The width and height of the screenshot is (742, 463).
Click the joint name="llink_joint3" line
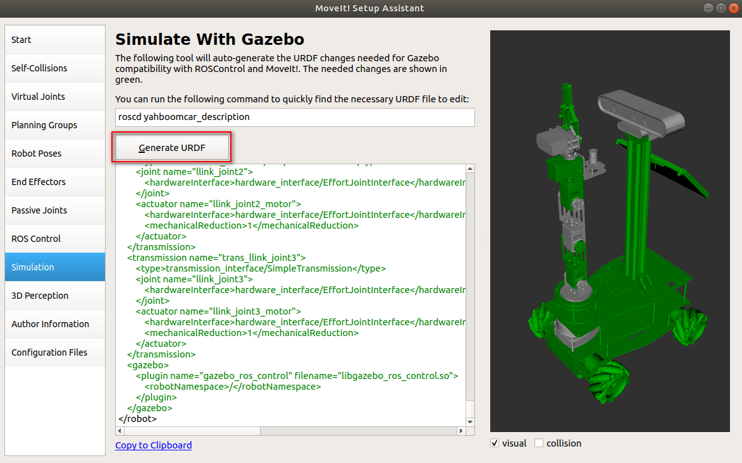coord(194,279)
